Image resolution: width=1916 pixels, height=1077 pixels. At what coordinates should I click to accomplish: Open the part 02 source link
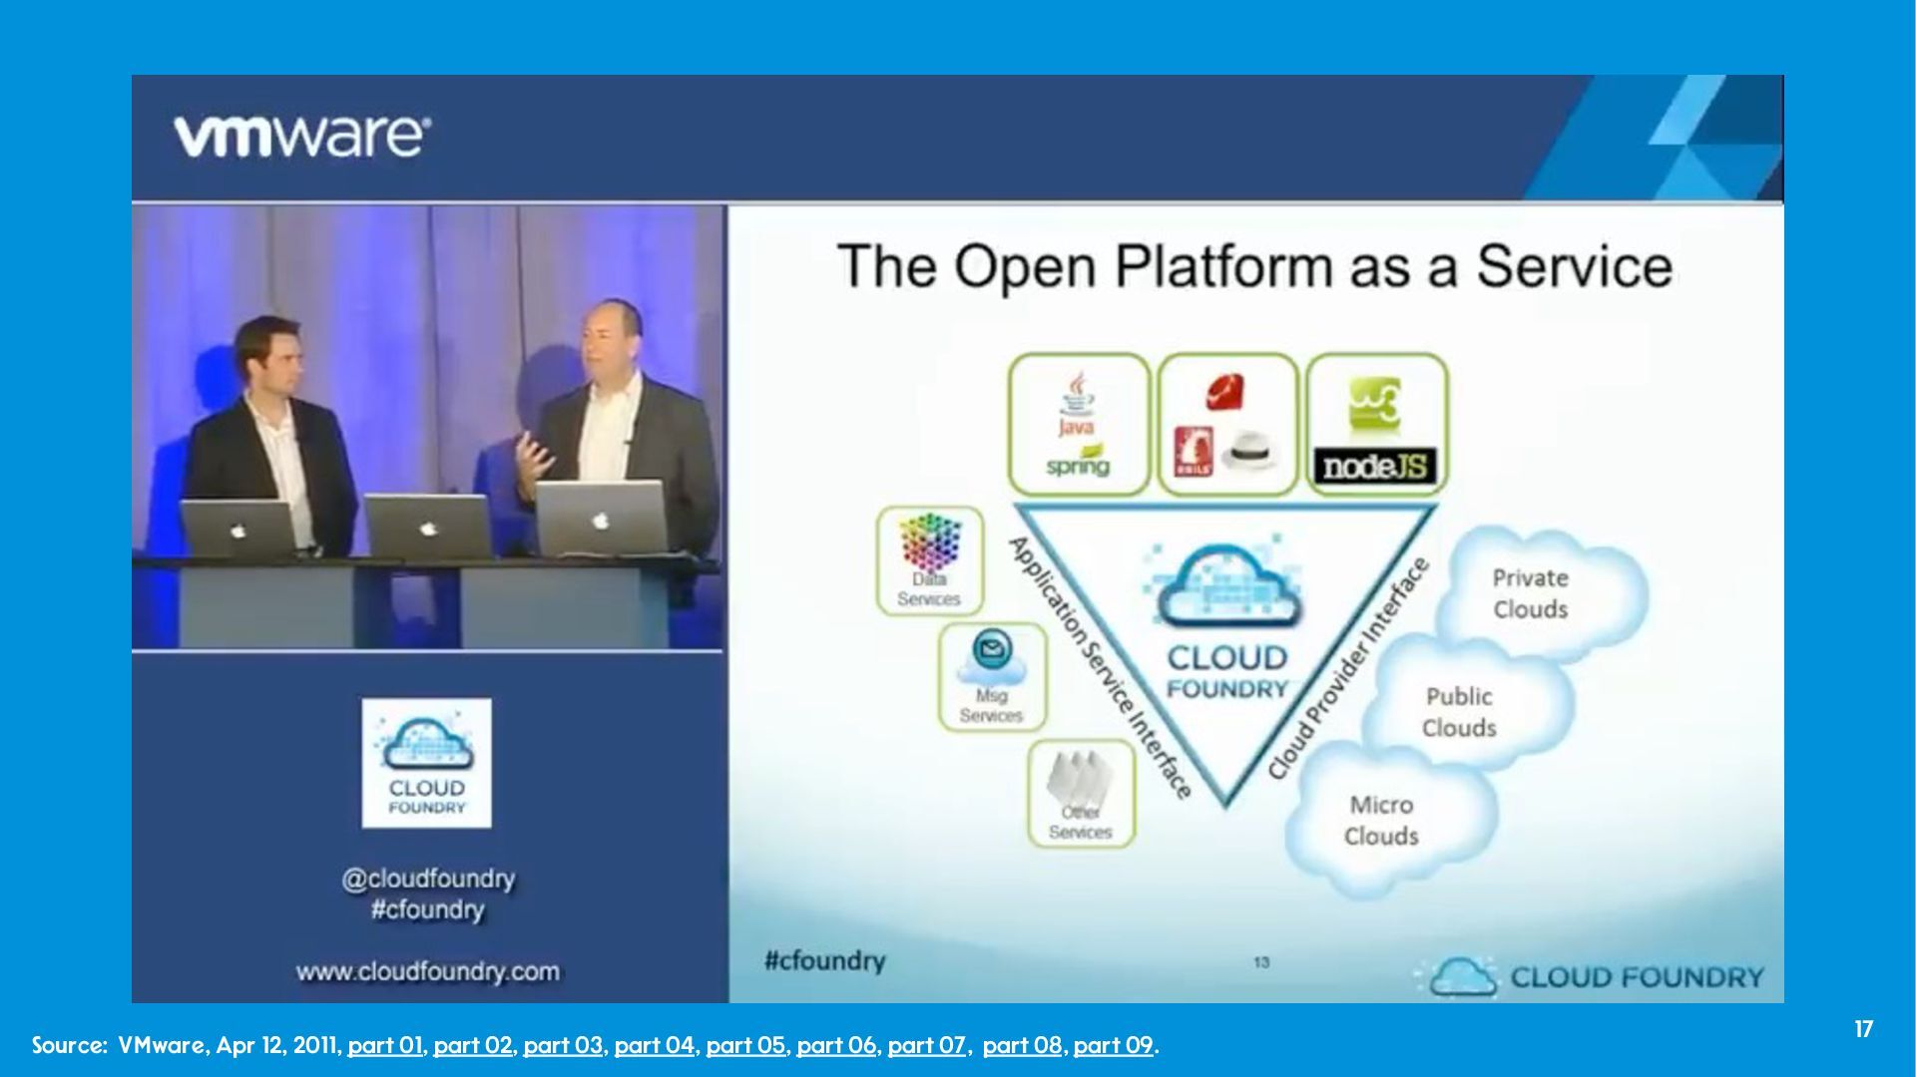pos(473,1045)
